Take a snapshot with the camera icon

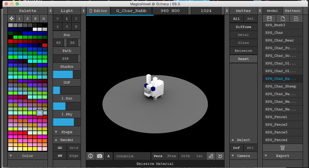pos(100,156)
